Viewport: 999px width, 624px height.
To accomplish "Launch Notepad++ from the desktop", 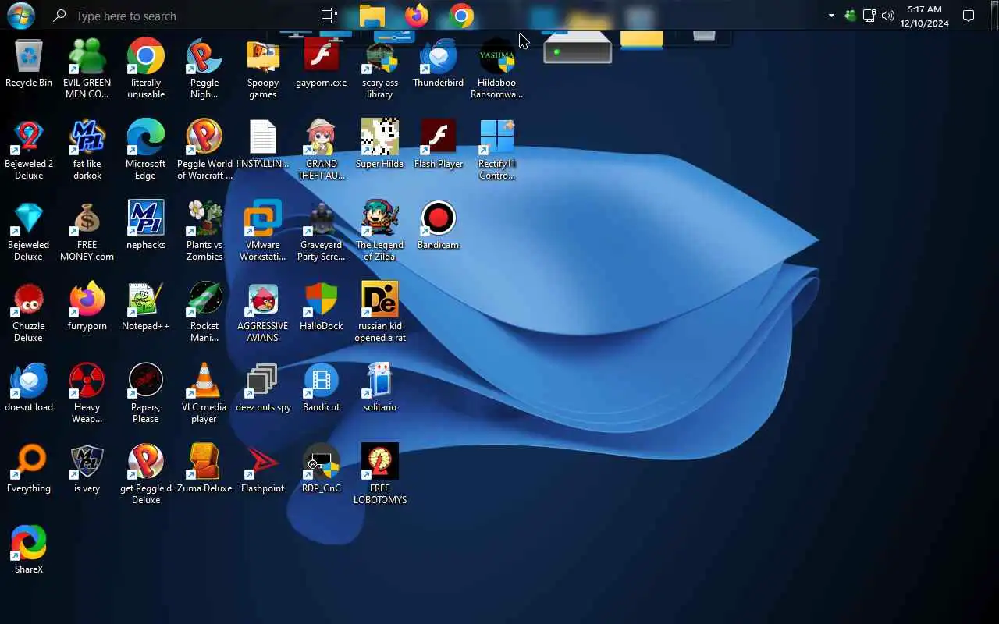I will tap(146, 307).
